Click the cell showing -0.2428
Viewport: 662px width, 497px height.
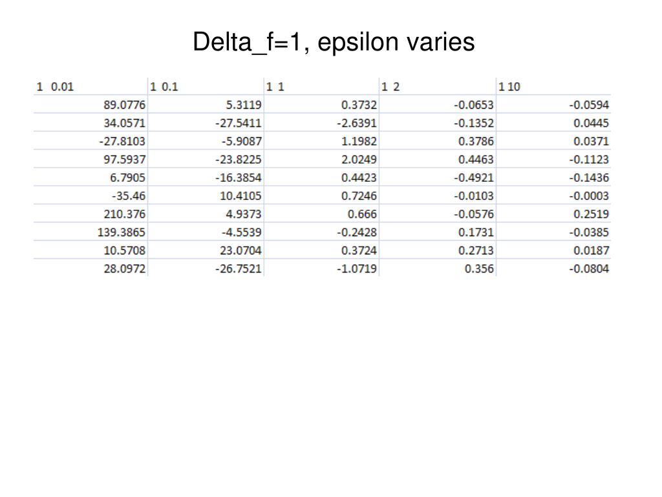(x=321, y=232)
